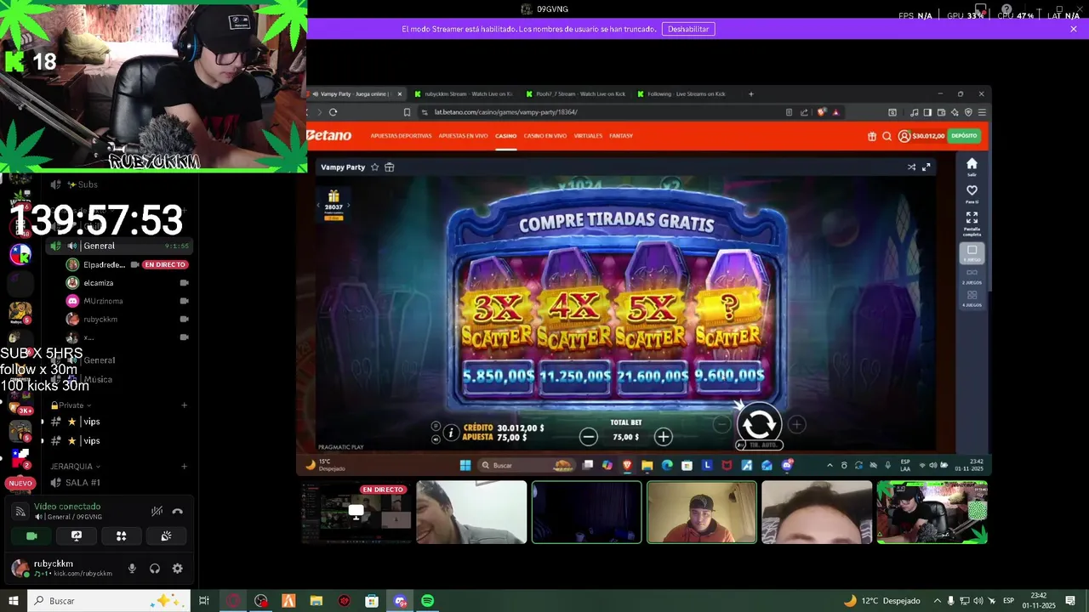Switch to the Following Live Streams browser tab
Viewport: 1089px width, 612px height.
(x=686, y=93)
